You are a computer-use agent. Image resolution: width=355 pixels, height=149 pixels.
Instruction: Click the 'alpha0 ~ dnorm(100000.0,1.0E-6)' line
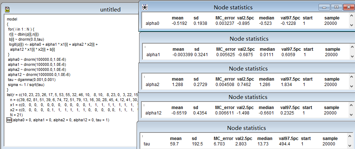[37, 59]
